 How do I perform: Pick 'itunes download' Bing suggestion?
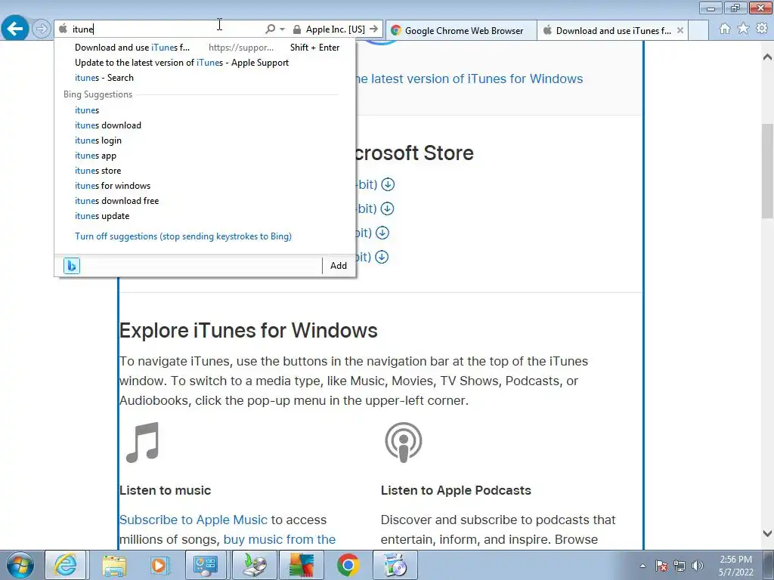pyautogui.click(x=204, y=125)
